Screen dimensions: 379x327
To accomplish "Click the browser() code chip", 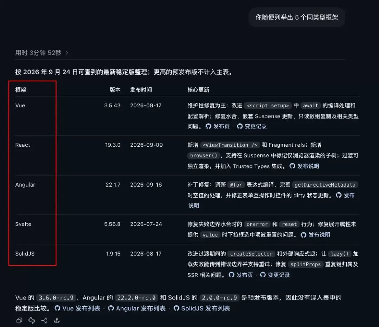I will [x=204, y=155].
